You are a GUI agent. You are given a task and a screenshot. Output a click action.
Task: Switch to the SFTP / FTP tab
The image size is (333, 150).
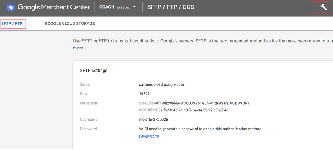(x=12, y=24)
